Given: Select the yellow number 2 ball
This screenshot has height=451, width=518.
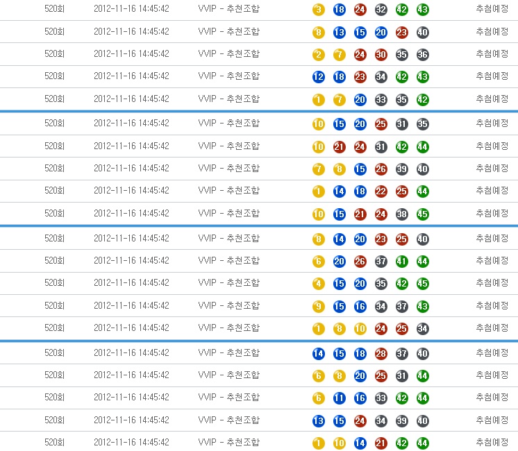Looking at the screenshot, I should (x=319, y=55).
